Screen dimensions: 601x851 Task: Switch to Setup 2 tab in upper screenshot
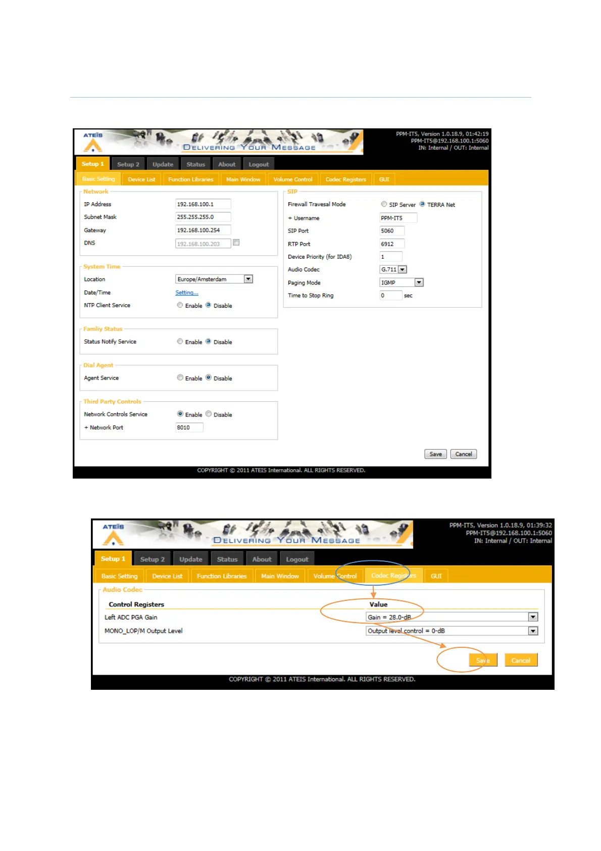(x=128, y=164)
